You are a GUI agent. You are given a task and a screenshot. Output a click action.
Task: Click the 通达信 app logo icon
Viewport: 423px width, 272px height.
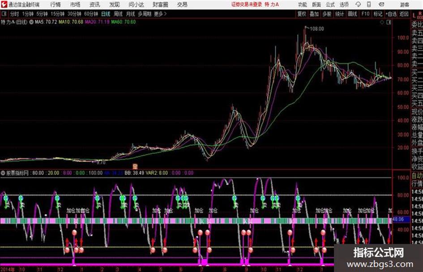coord(4,4)
